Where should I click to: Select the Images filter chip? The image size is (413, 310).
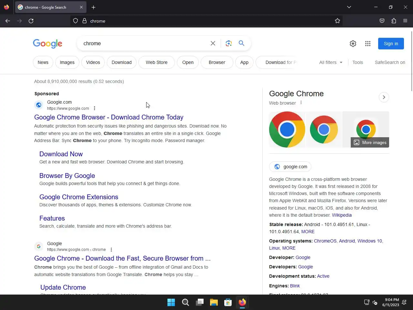coord(67,62)
